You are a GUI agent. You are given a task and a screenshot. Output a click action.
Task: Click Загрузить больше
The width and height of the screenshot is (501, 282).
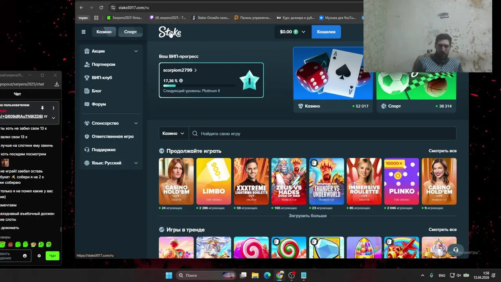point(308,216)
